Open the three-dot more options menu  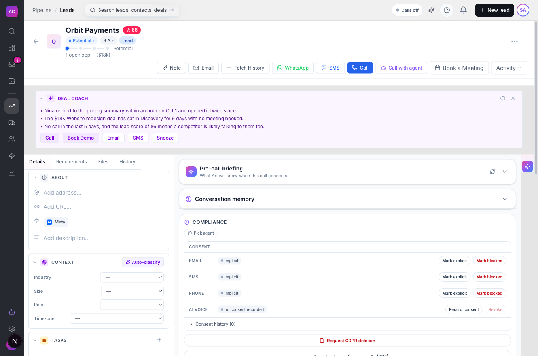pos(515,41)
